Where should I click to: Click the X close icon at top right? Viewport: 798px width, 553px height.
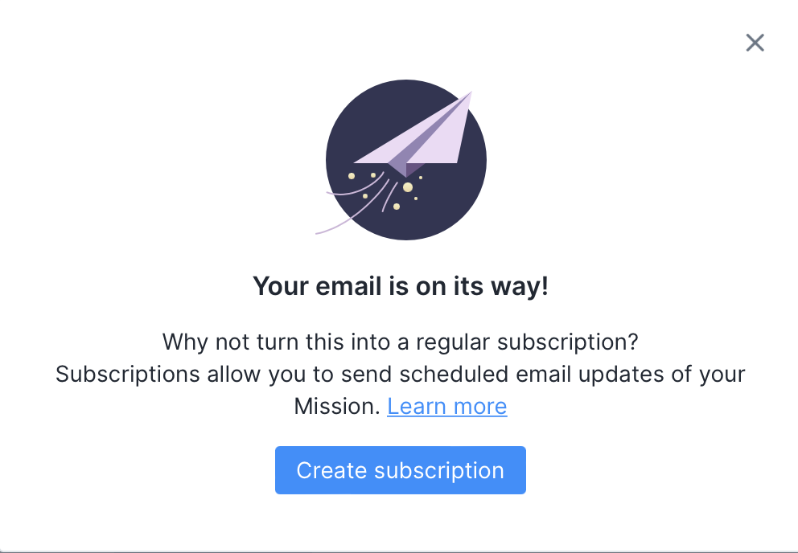click(755, 43)
